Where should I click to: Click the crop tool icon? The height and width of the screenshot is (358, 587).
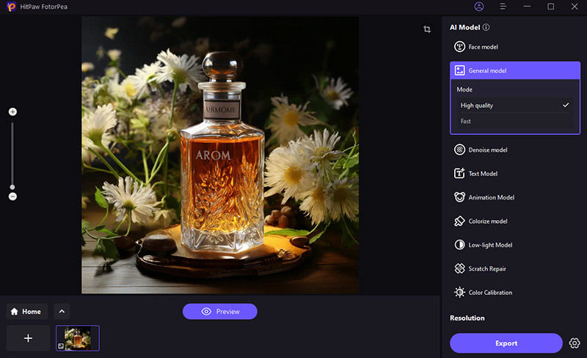point(427,29)
